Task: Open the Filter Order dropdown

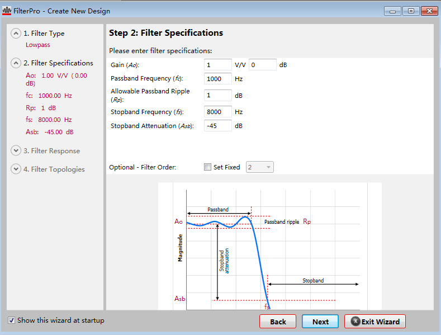Action: (259, 167)
